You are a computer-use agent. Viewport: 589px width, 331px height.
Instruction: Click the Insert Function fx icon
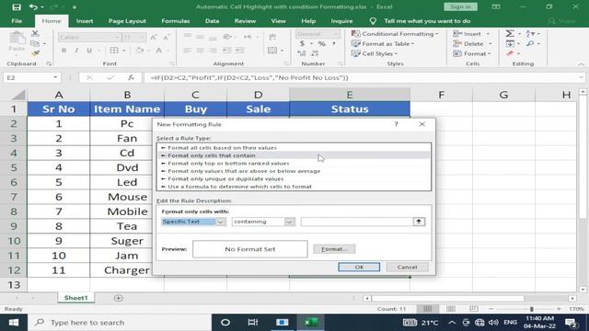point(131,77)
